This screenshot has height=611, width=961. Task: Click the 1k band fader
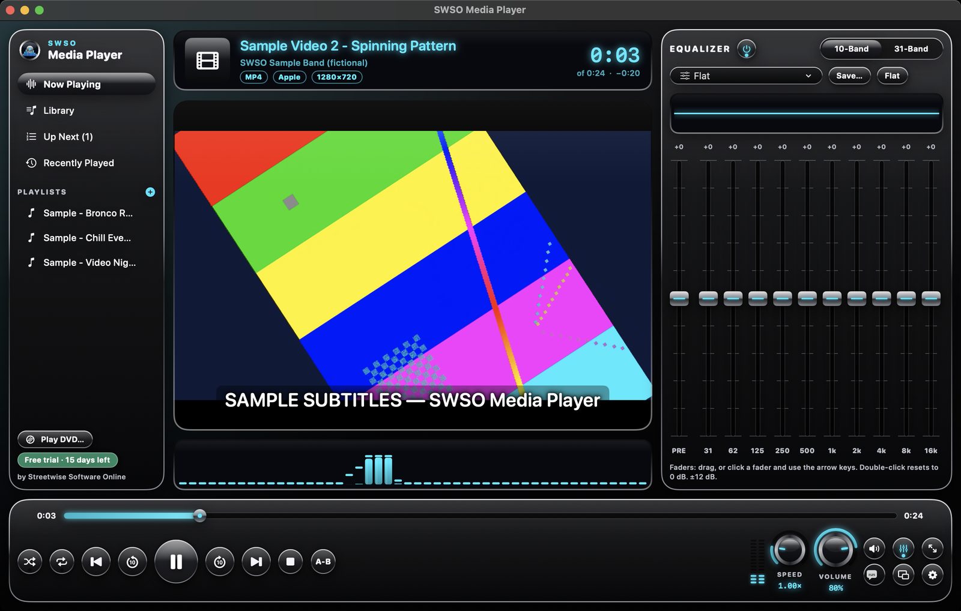click(x=832, y=298)
